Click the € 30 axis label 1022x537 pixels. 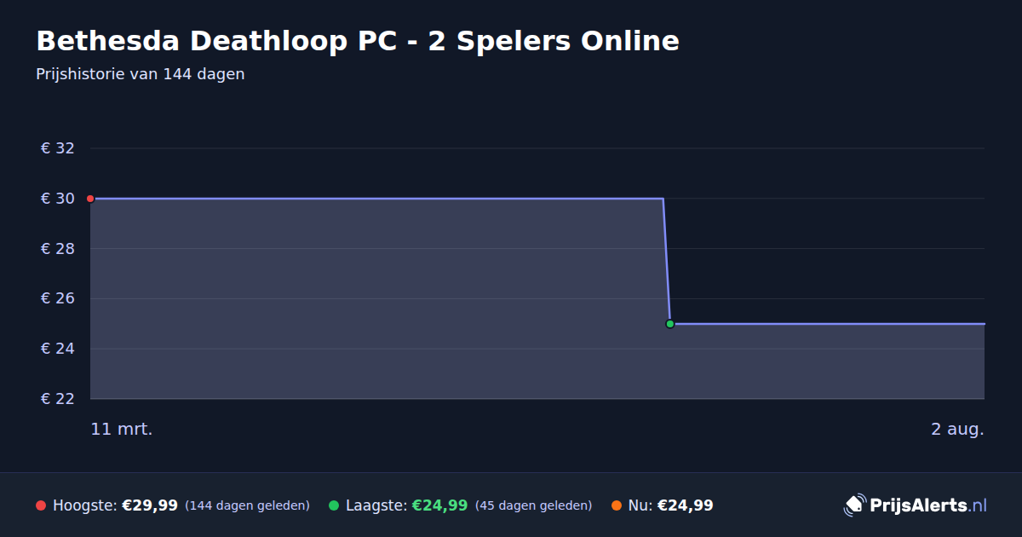coord(58,199)
